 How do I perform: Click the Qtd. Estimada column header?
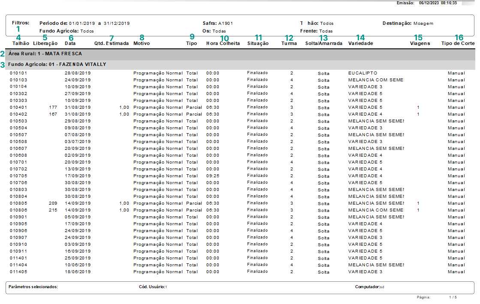[x=112, y=43]
